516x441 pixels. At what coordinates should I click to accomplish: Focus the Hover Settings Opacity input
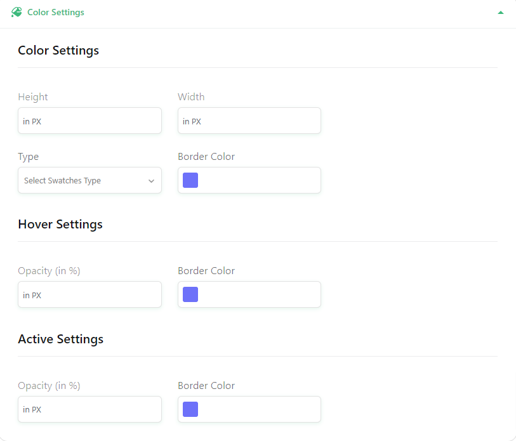click(90, 294)
